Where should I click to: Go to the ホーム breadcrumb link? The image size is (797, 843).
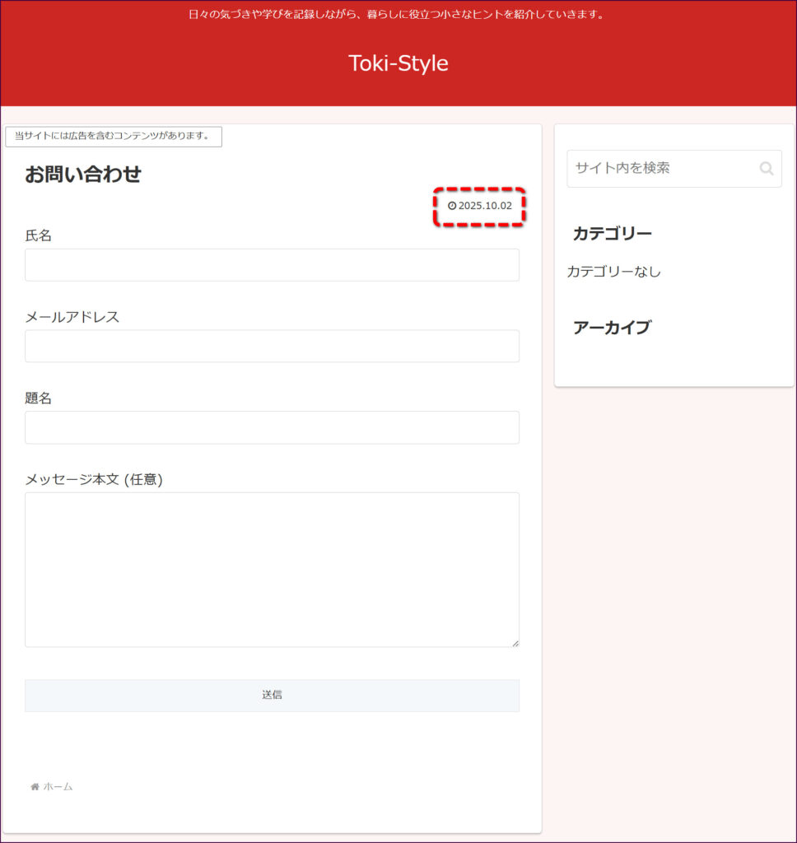point(58,787)
